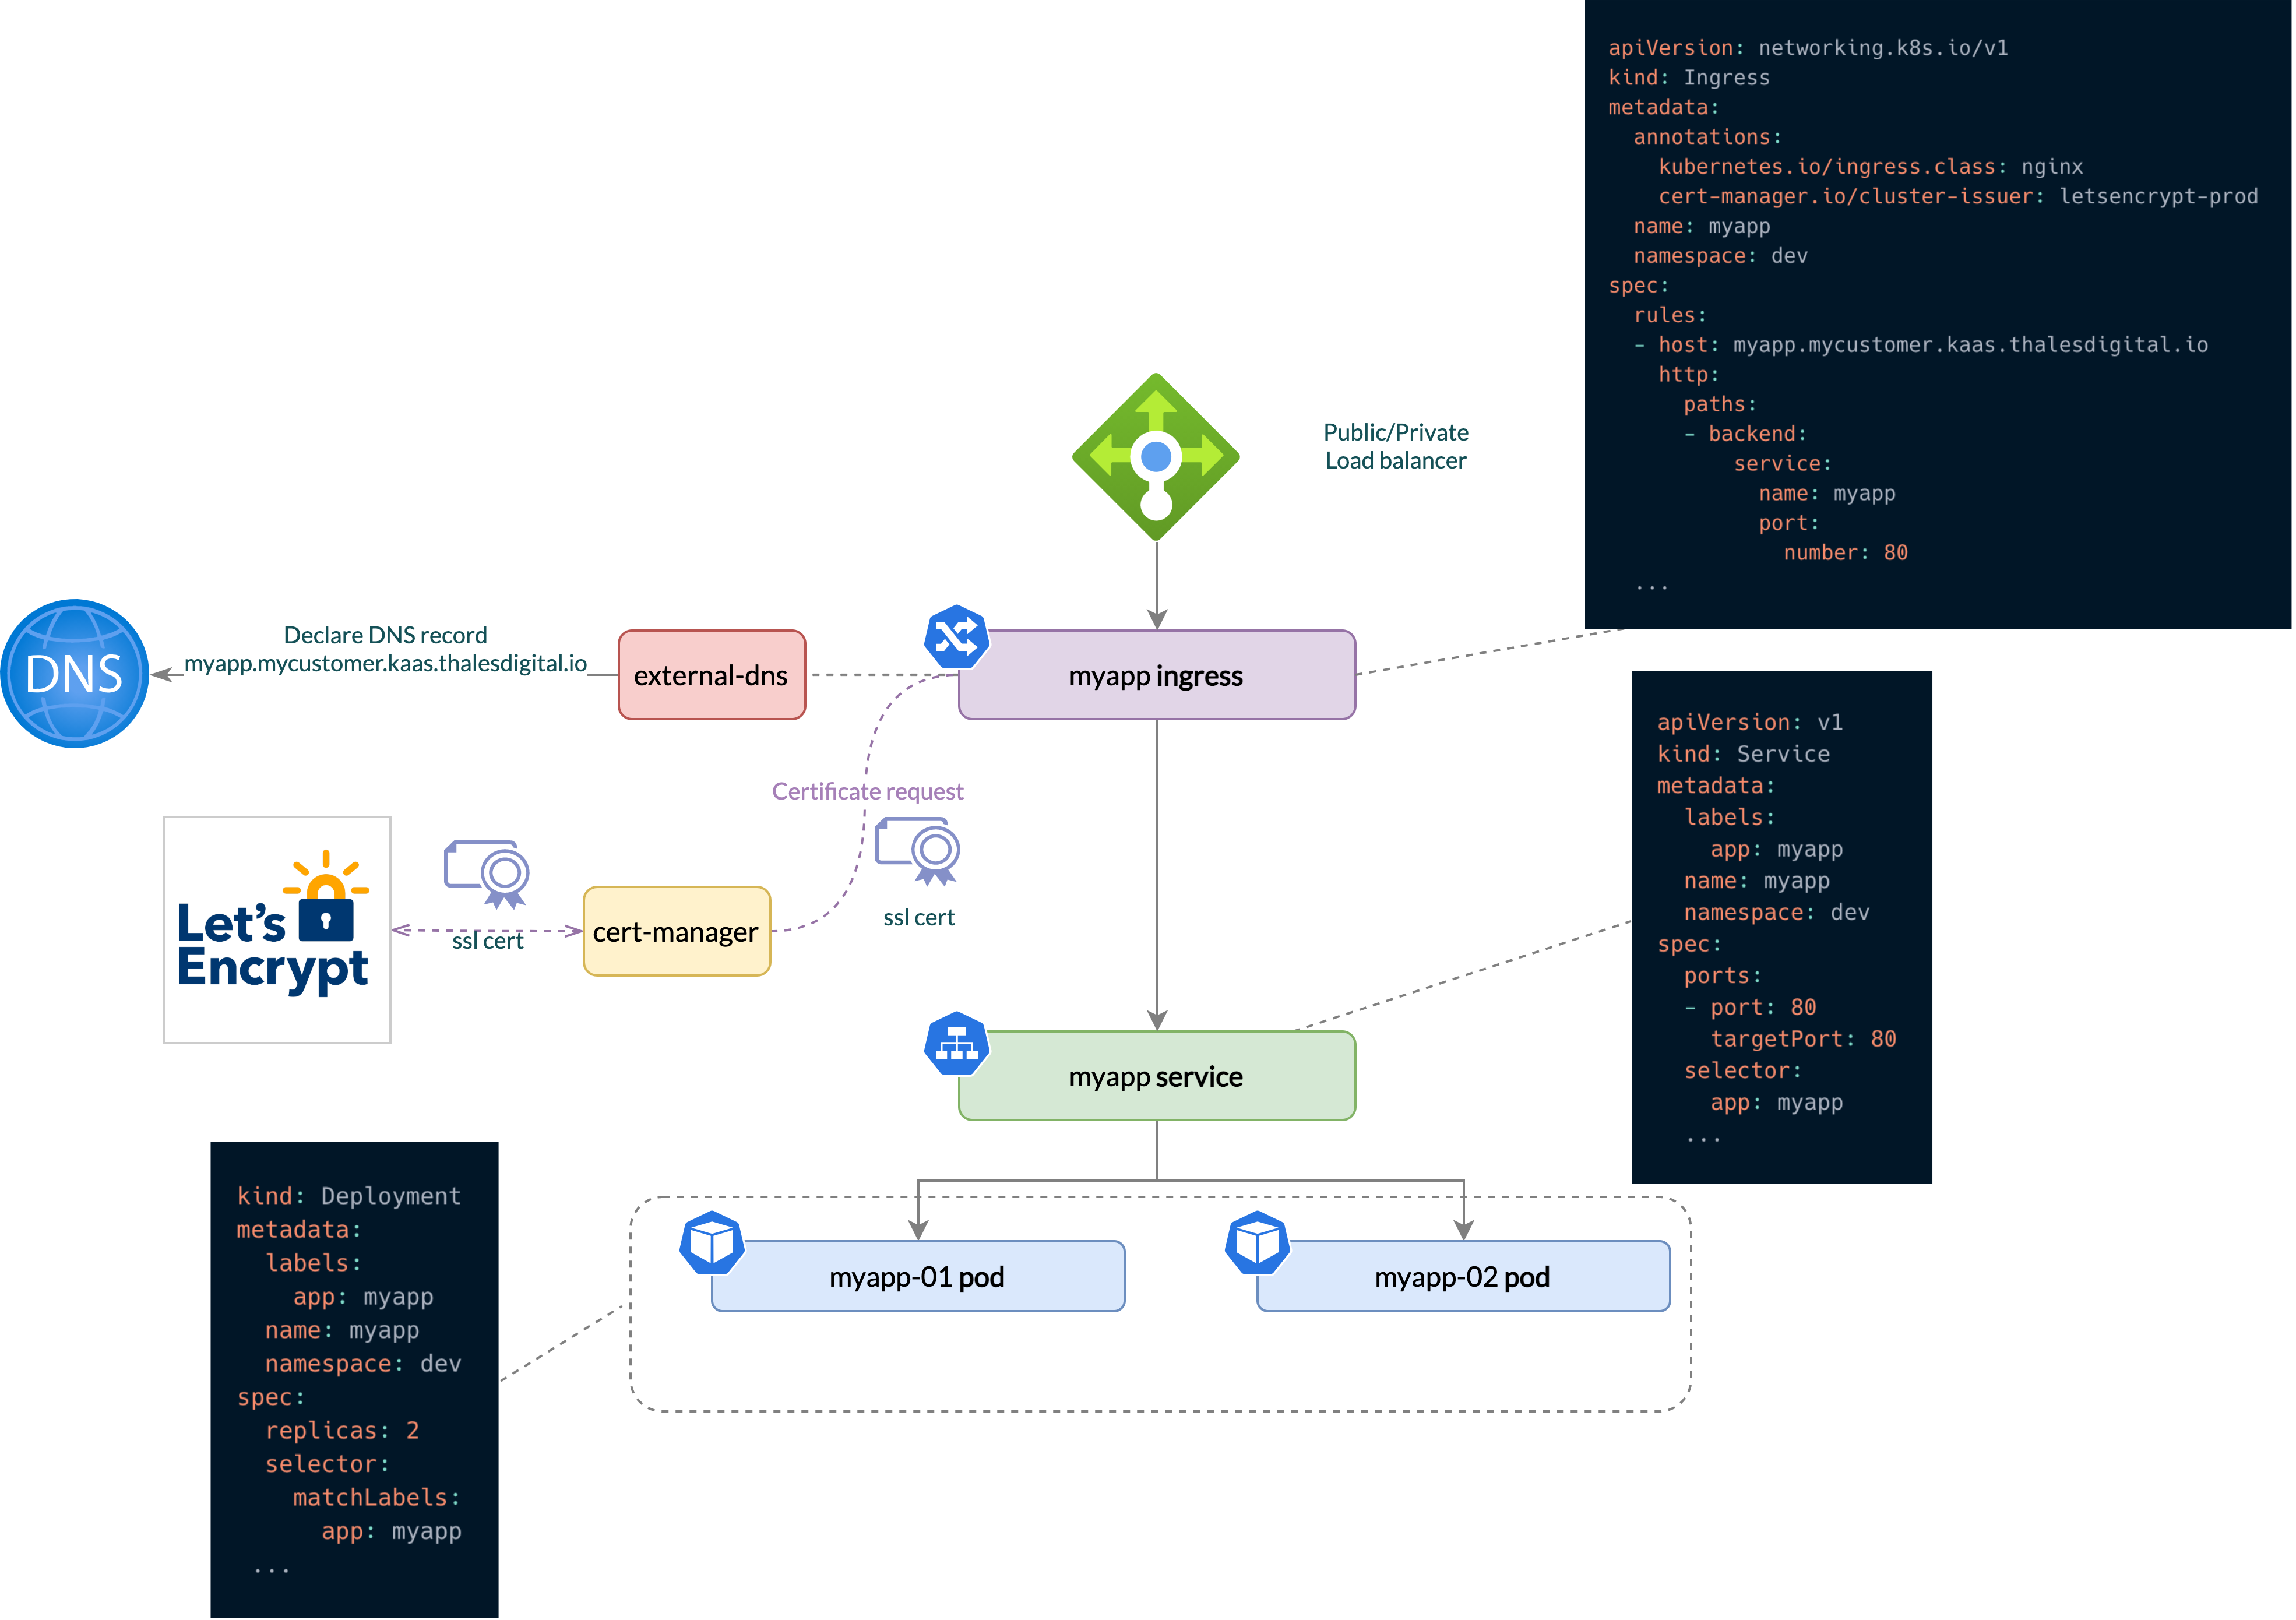Click the ssl cert label below ingress certificate
This screenshot has height=1620, width=2296.
pyautogui.click(x=919, y=918)
